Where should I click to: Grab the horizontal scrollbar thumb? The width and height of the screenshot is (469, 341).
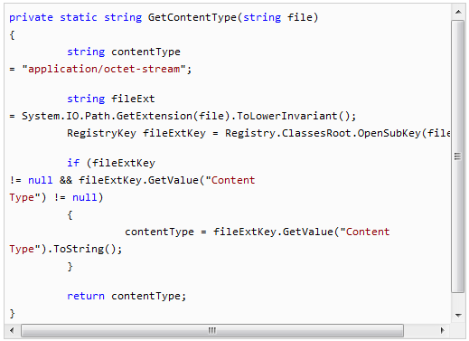coord(212,330)
